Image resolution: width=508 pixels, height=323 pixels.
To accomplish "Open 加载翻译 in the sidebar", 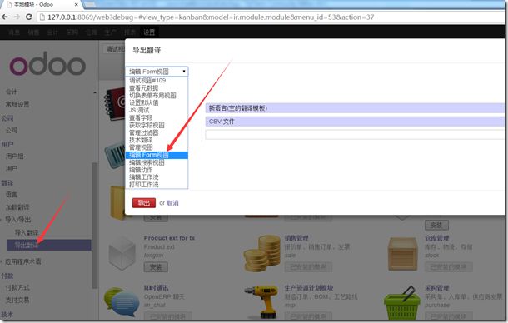I will [x=17, y=207].
